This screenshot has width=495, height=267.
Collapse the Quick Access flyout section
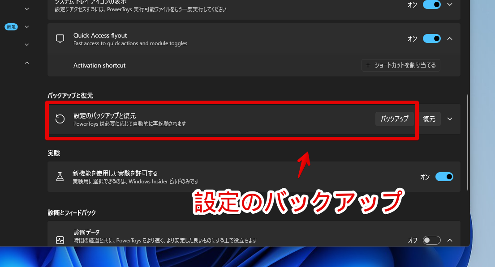point(450,39)
